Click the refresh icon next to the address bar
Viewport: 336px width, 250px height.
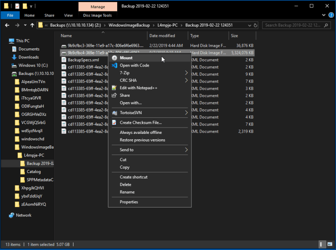[x=255, y=25]
